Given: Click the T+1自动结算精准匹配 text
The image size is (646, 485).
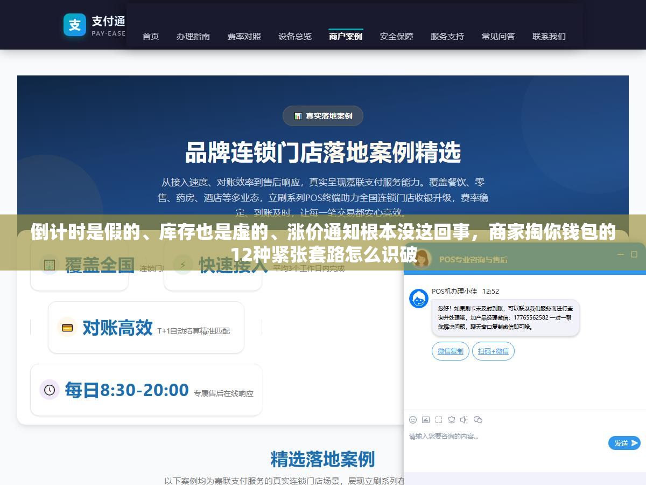Looking at the screenshot, I should point(193,331).
